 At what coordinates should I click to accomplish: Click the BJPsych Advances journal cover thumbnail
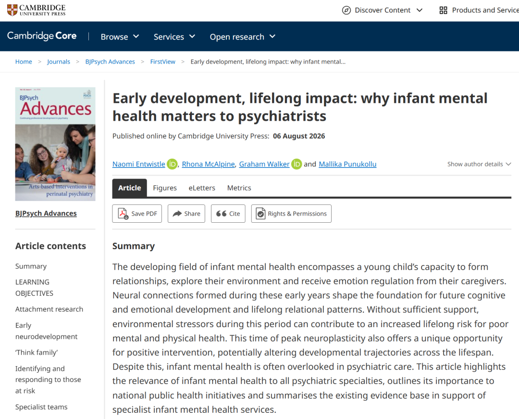(55, 144)
